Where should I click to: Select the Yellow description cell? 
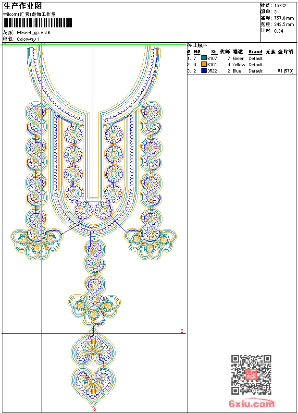pyautogui.click(x=239, y=64)
